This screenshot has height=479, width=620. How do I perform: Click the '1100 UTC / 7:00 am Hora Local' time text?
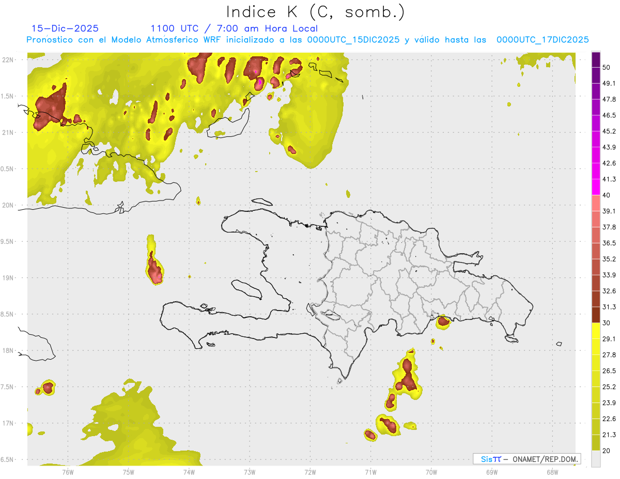click(x=234, y=28)
